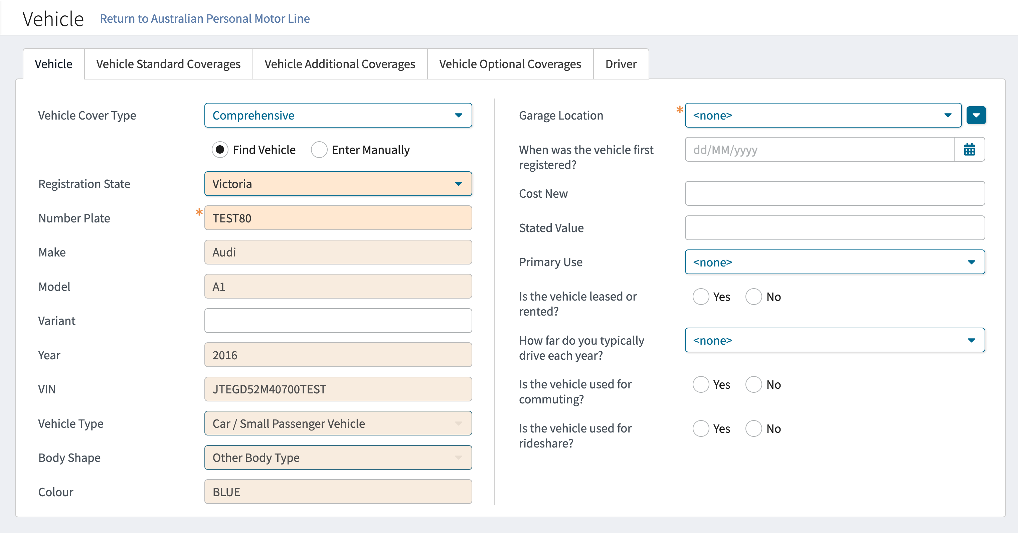Switch to Vehicle Optional Coverages tab
The image size is (1018, 533).
510,64
